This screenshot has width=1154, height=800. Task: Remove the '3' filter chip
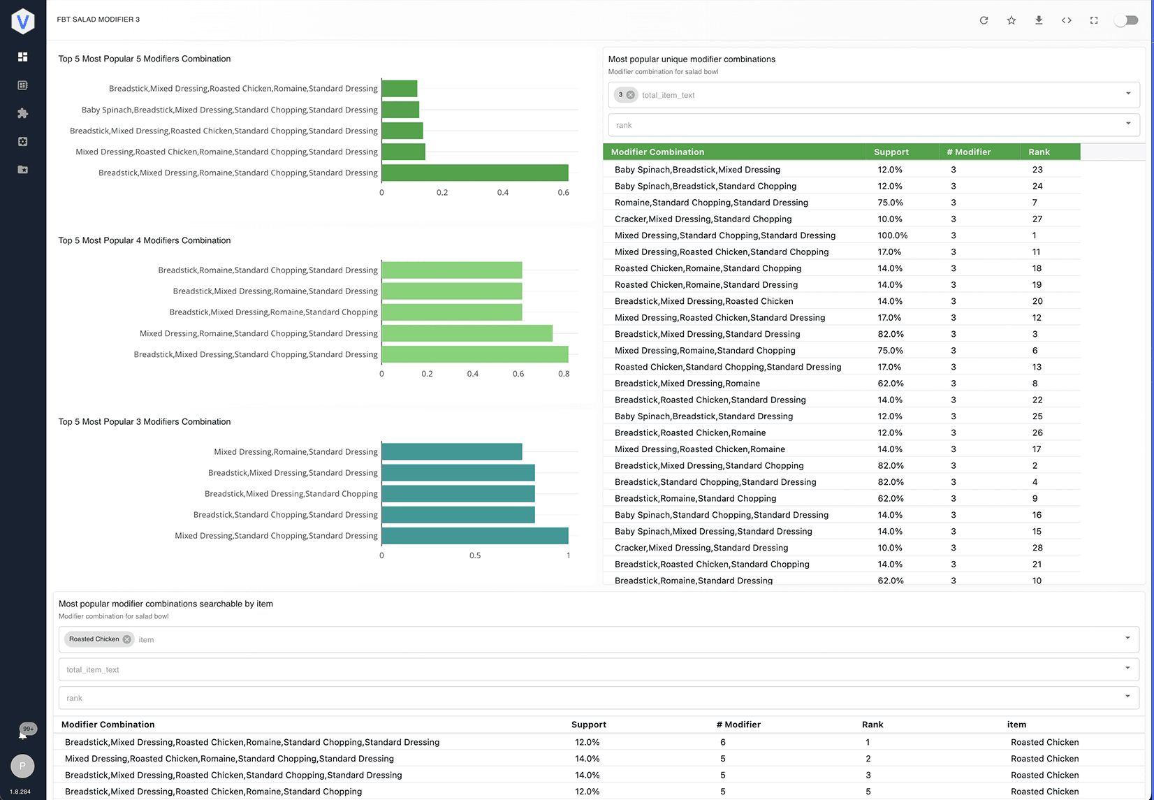click(630, 95)
